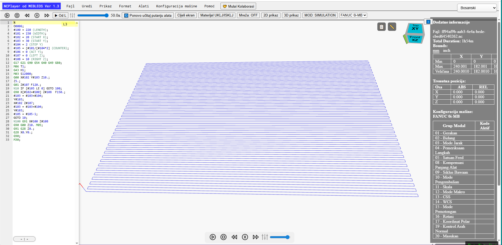
Task: Stop simulation using top toolbar stop icon
Action: 17,15
